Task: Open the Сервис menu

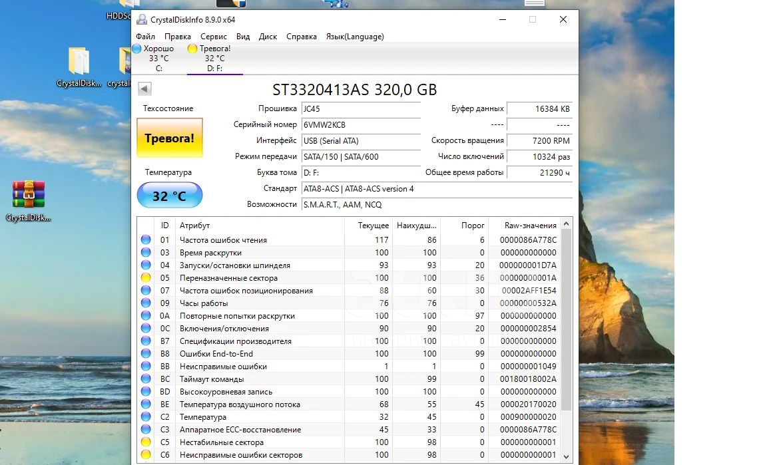Action: click(214, 37)
